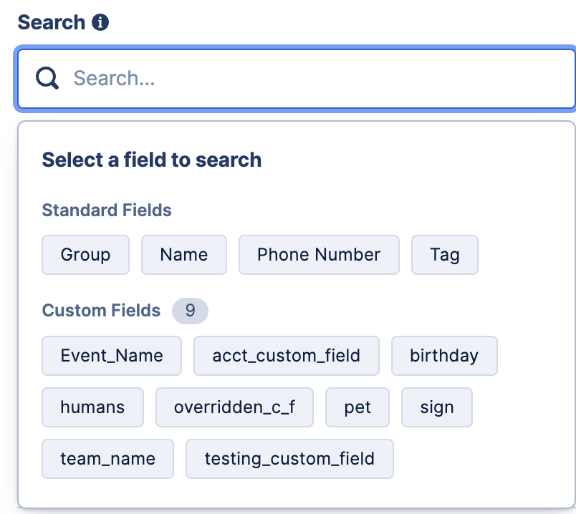The height and width of the screenshot is (514, 576).
Task: Pick the humans custom field
Action: pyautogui.click(x=92, y=407)
